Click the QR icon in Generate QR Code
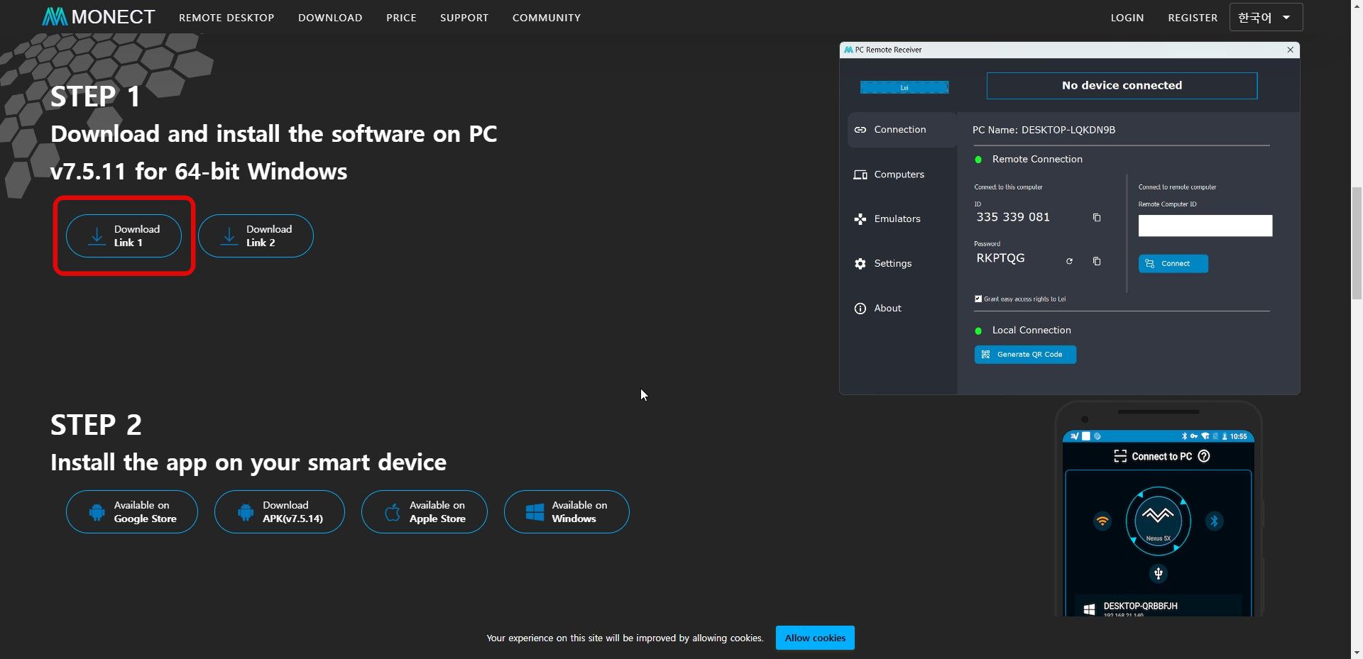Viewport: 1363px width, 659px height. coord(985,355)
